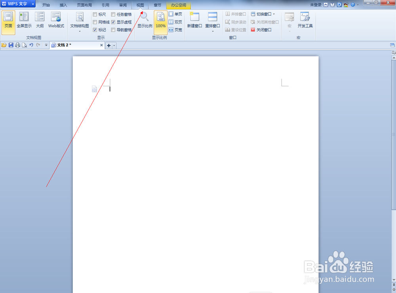Open the 显示比例 zoom dialog
Screen dimensions: 396x293
(145, 20)
